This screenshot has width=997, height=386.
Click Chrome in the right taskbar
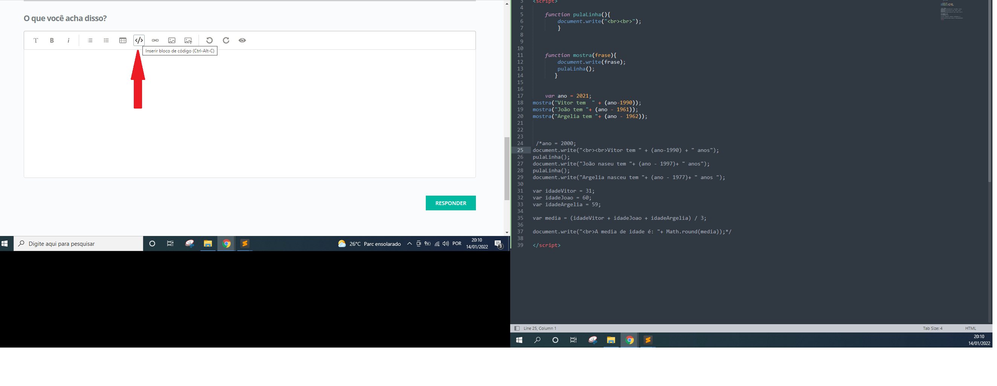630,340
